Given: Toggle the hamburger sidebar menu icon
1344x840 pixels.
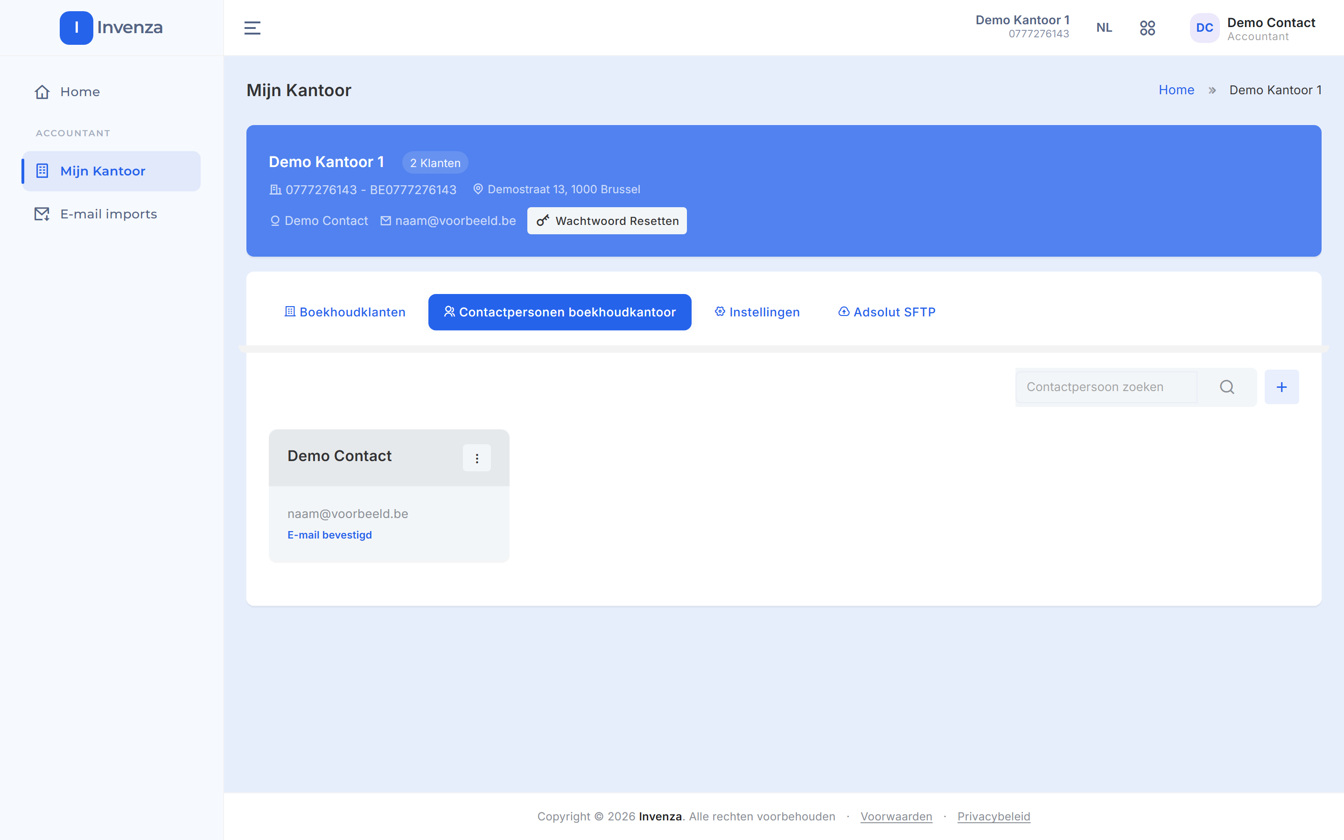Looking at the screenshot, I should coord(252,28).
